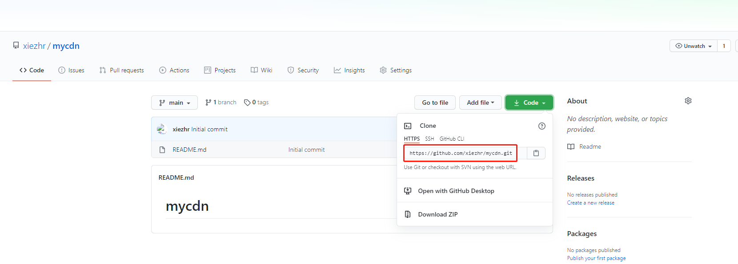Open the main branch dropdown
Screen dimensions: 738x264
(174, 102)
